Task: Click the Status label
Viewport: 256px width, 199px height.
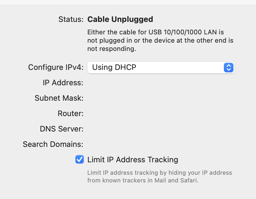Action: click(71, 20)
